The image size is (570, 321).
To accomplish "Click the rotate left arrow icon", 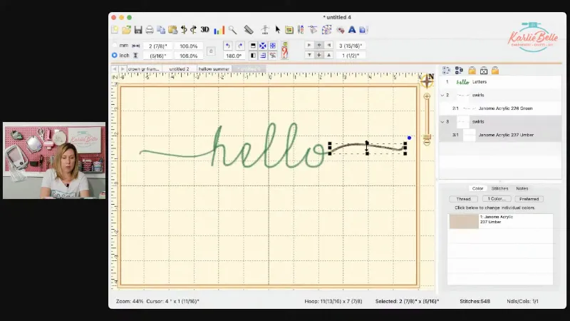I will [227, 46].
